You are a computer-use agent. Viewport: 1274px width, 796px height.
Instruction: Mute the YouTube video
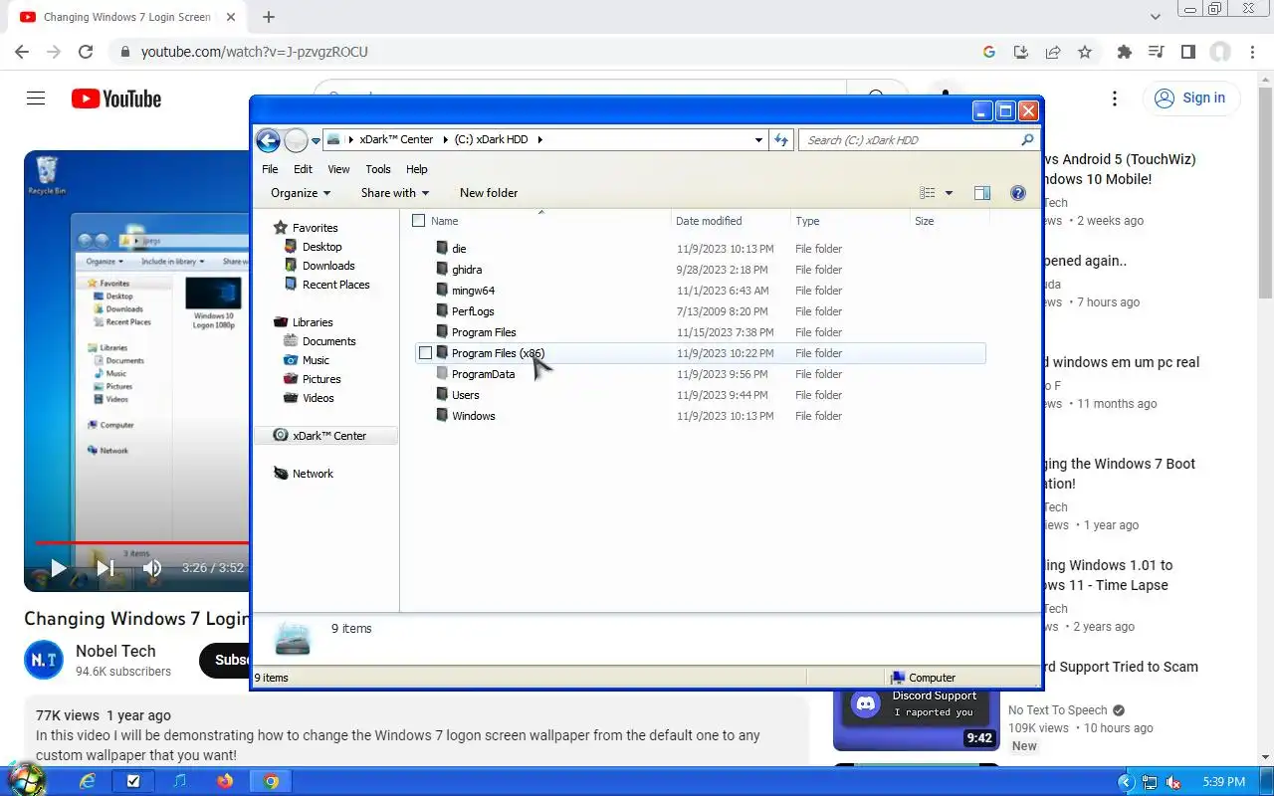point(151,568)
